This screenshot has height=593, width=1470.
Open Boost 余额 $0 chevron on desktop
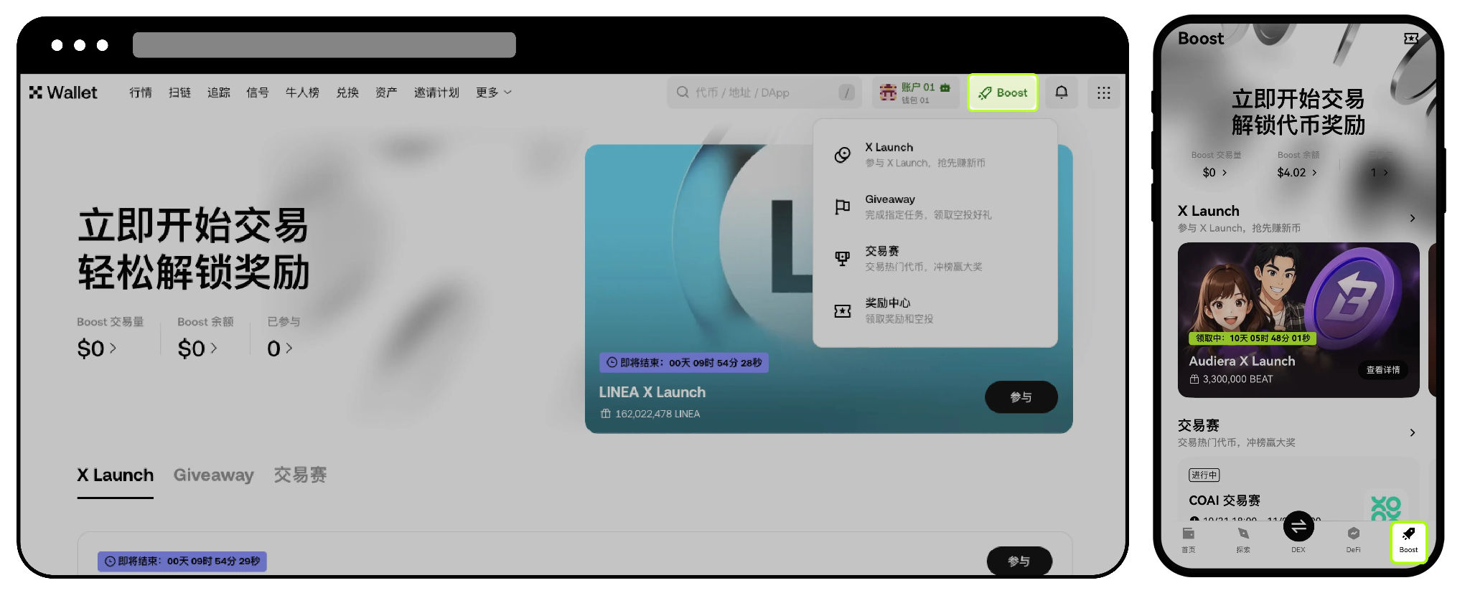click(213, 348)
